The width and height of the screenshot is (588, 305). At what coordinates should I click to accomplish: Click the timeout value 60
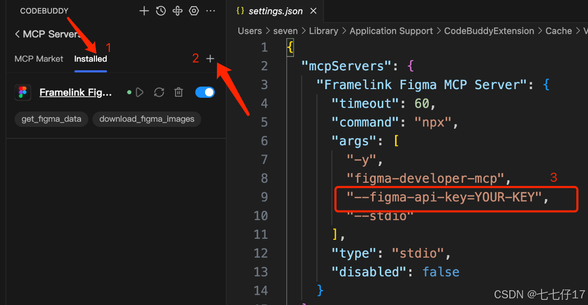click(x=422, y=104)
